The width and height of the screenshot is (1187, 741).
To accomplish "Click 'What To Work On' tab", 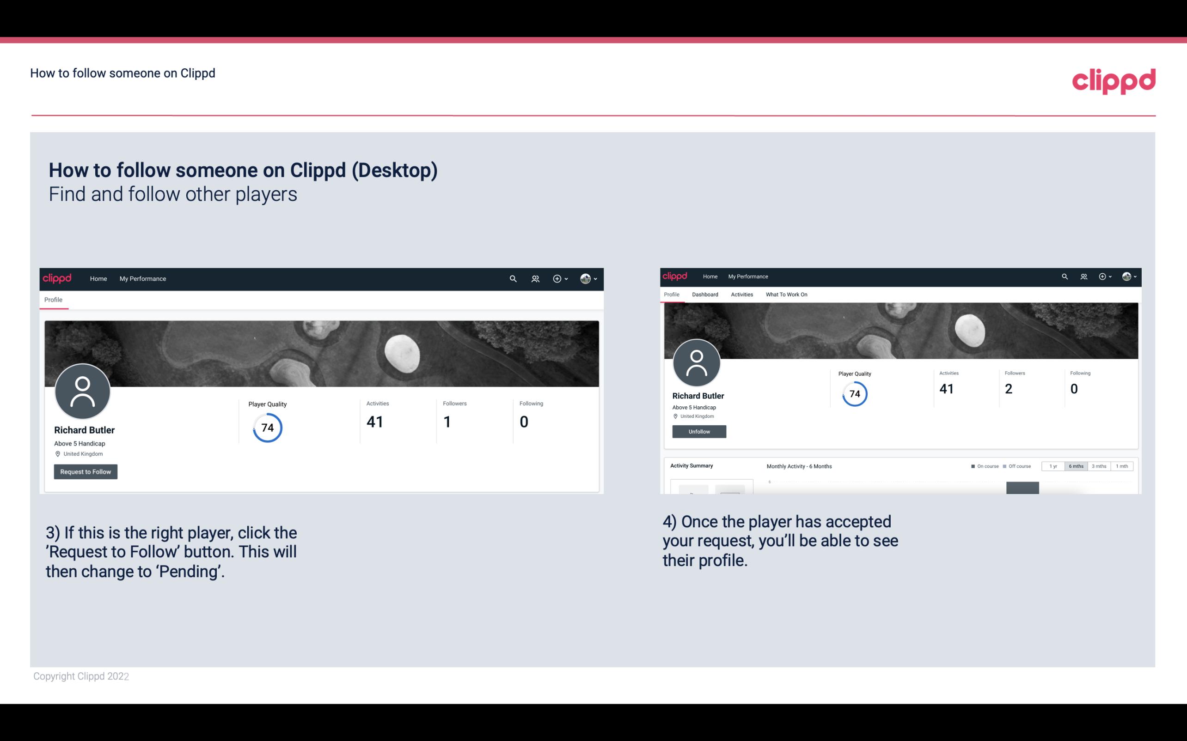I will (786, 295).
